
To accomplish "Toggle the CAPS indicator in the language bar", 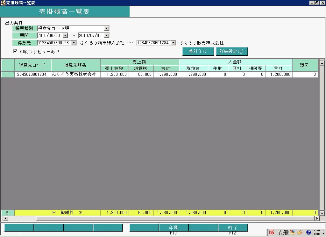I will pos(317,231).
